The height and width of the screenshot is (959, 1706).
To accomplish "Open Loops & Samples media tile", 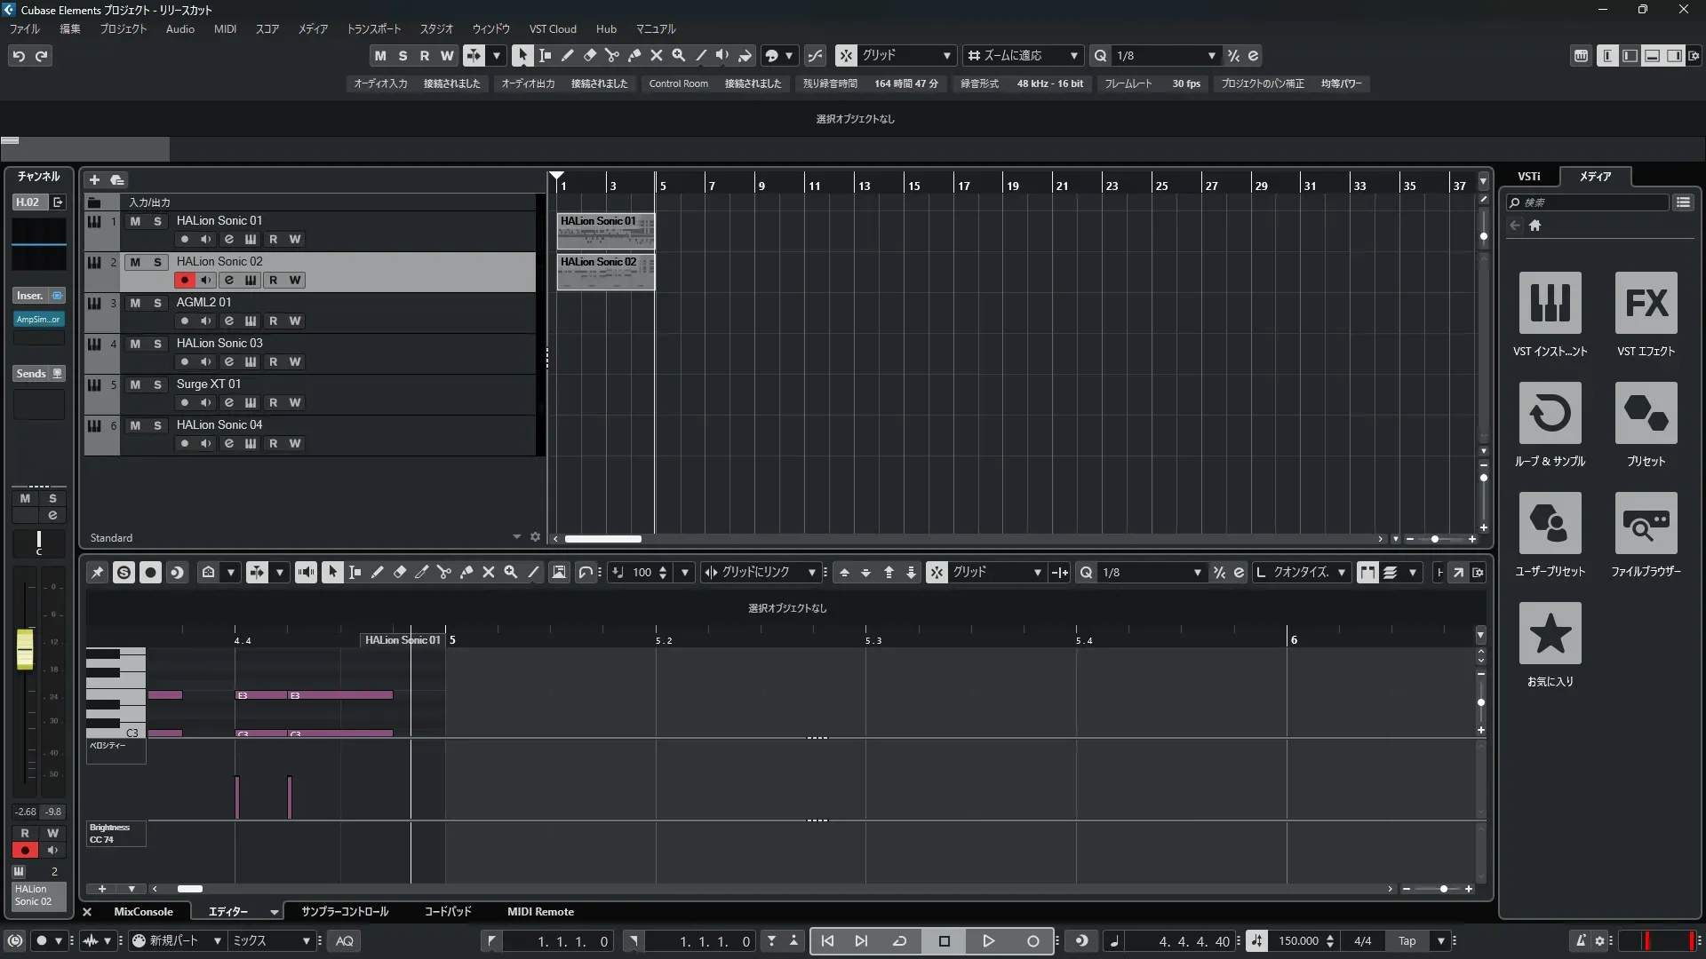I will point(1550,414).
